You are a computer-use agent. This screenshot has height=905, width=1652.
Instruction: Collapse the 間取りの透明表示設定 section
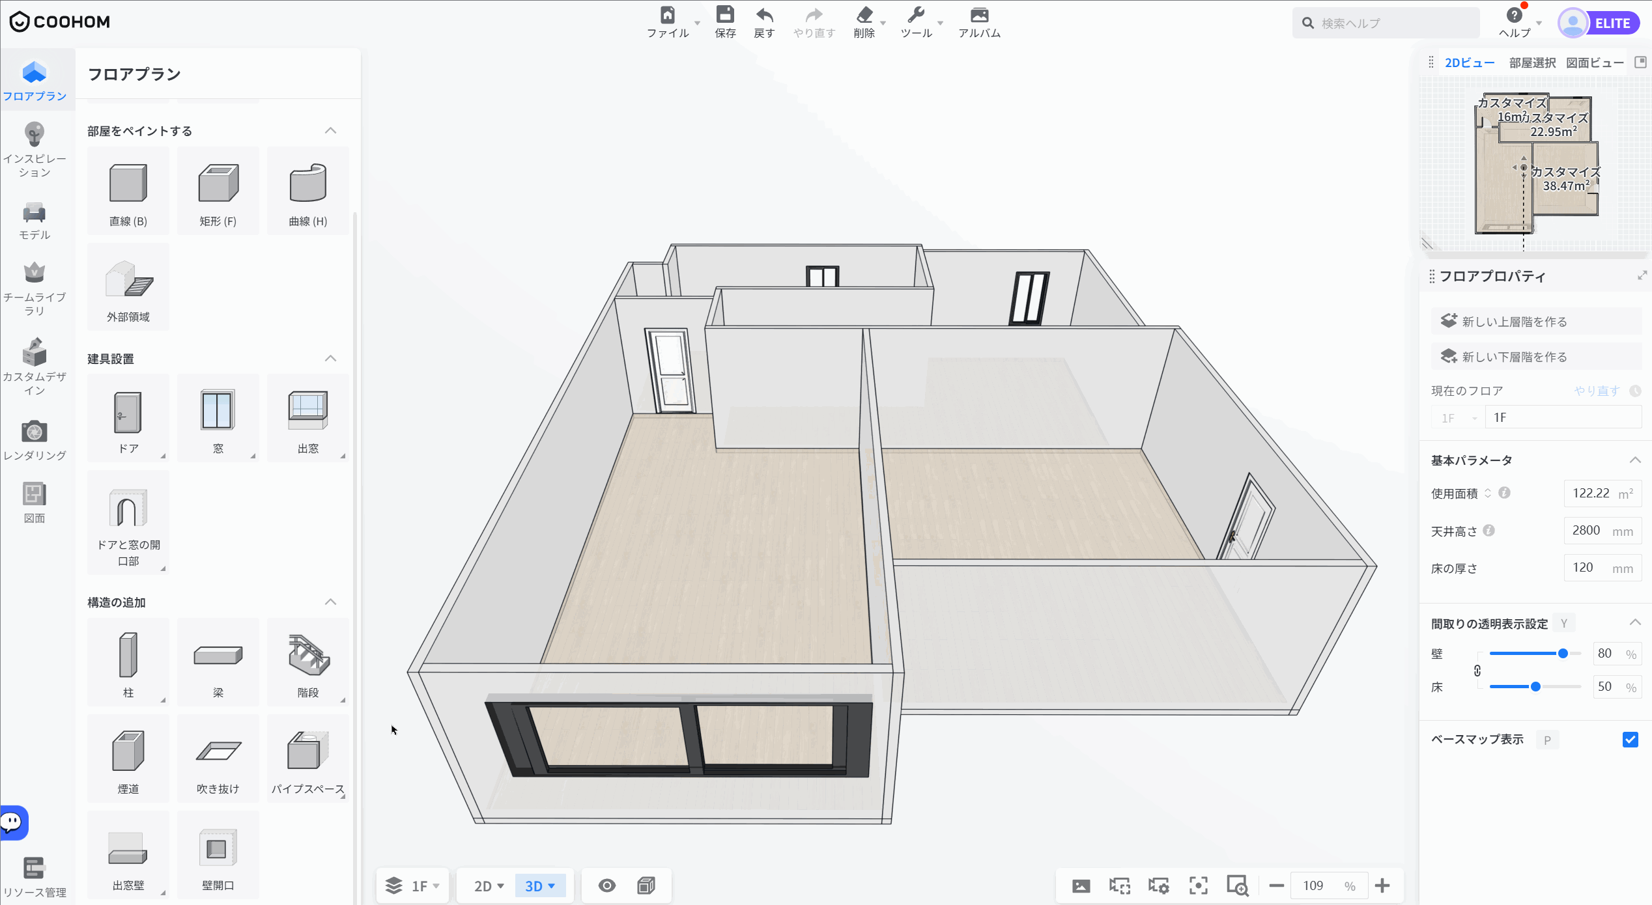pyautogui.click(x=1635, y=622)
